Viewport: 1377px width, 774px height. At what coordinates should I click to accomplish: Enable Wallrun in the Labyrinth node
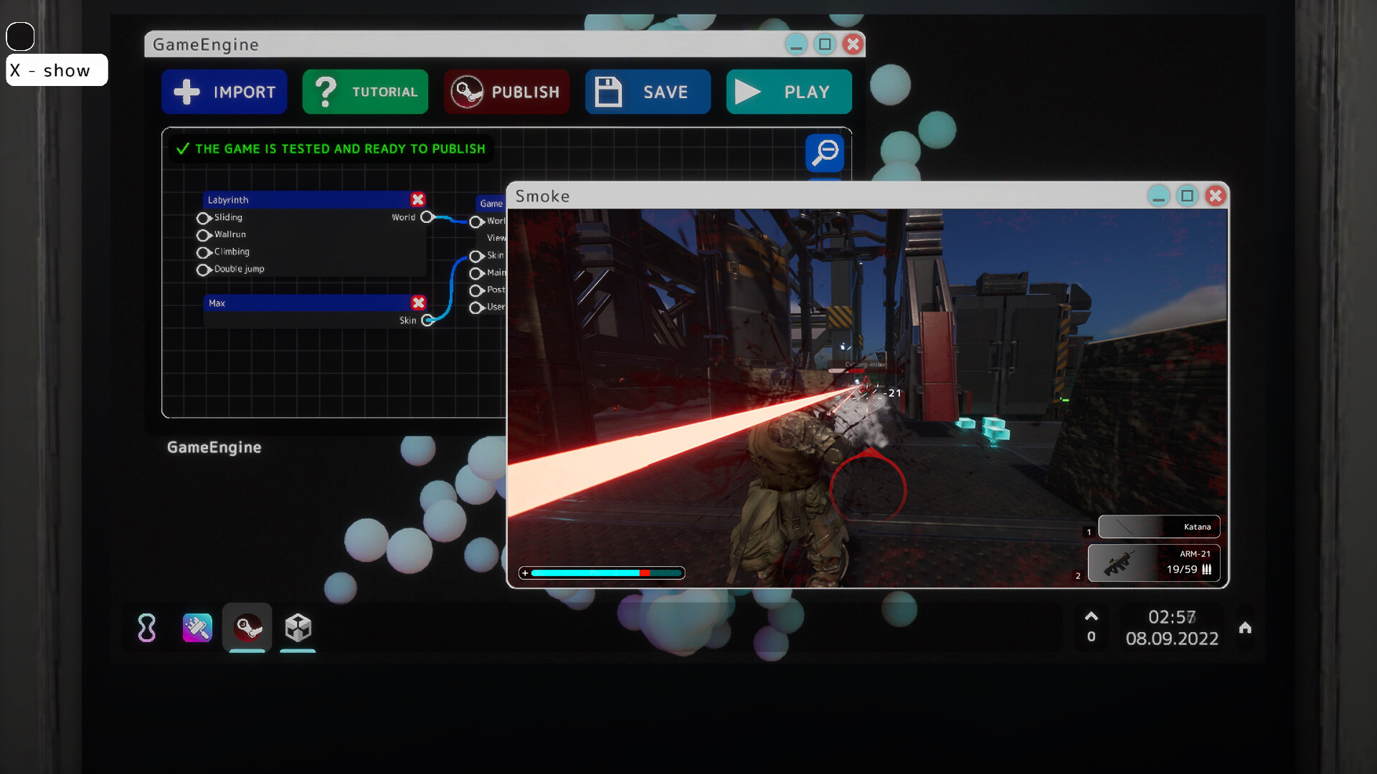click(203, 235)
